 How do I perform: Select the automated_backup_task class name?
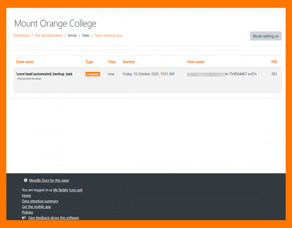44,74
